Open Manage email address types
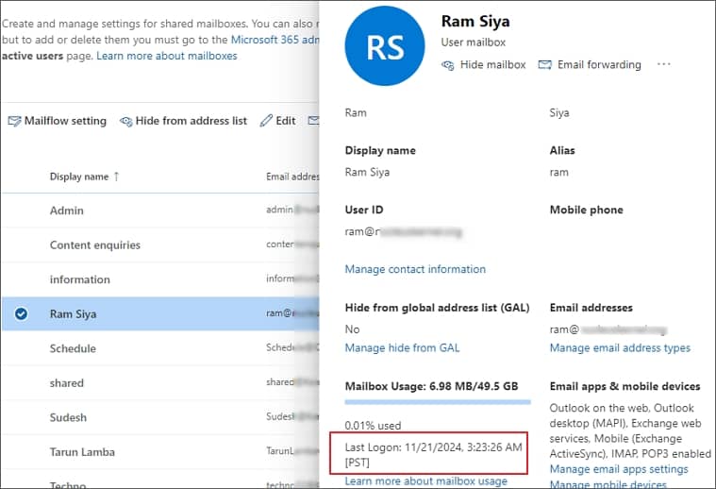Viewport: 716px width, 489px height. point(620,347)
